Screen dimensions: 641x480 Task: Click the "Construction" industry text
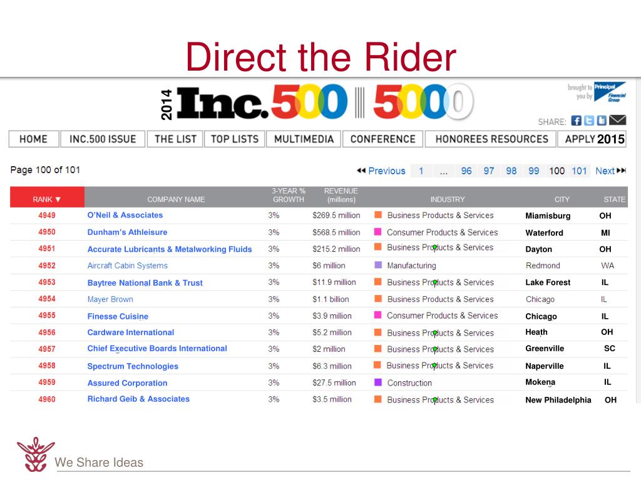pyautogui.click(x=409, y=383)
